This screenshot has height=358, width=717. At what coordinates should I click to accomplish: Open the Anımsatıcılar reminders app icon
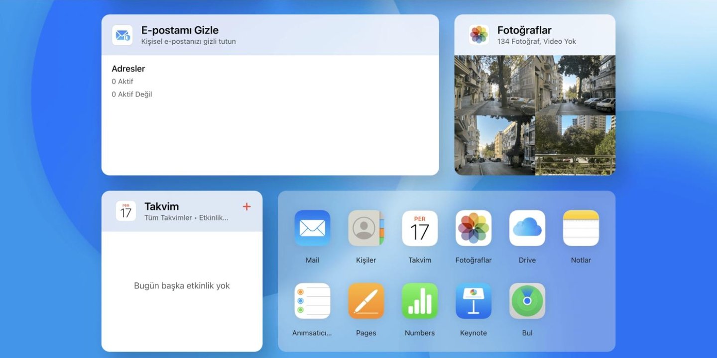click(x=312, y=301)
